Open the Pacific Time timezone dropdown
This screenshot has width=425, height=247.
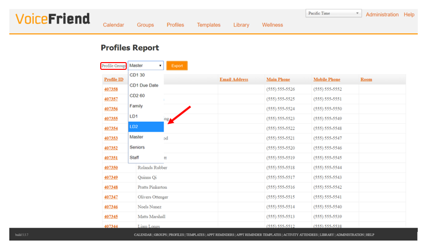[x=333, y=13]
